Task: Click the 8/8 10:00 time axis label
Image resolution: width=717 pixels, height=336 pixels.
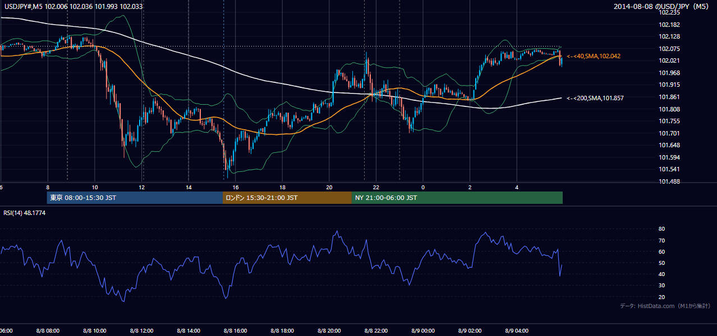Action: 95,331
